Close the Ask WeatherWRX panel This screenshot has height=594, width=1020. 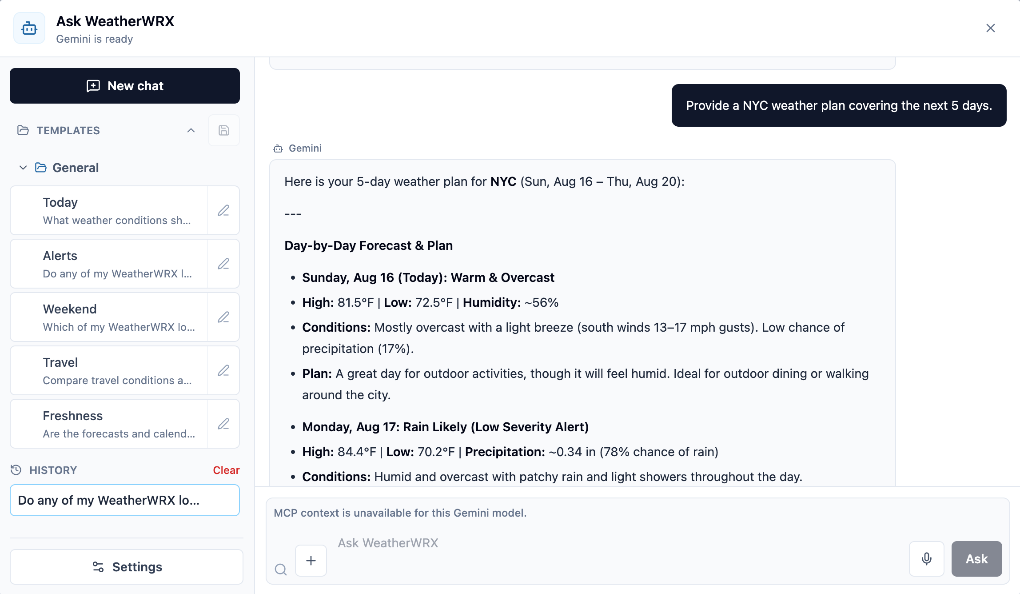(990, 28)
